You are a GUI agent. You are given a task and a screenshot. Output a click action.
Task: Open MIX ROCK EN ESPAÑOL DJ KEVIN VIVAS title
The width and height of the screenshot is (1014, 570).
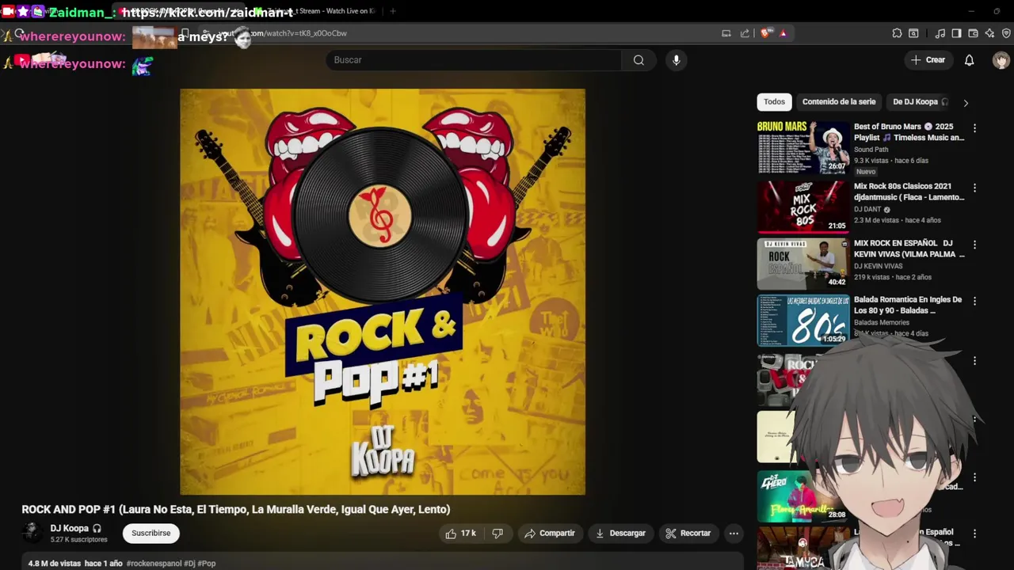click(x=909, y=249)
